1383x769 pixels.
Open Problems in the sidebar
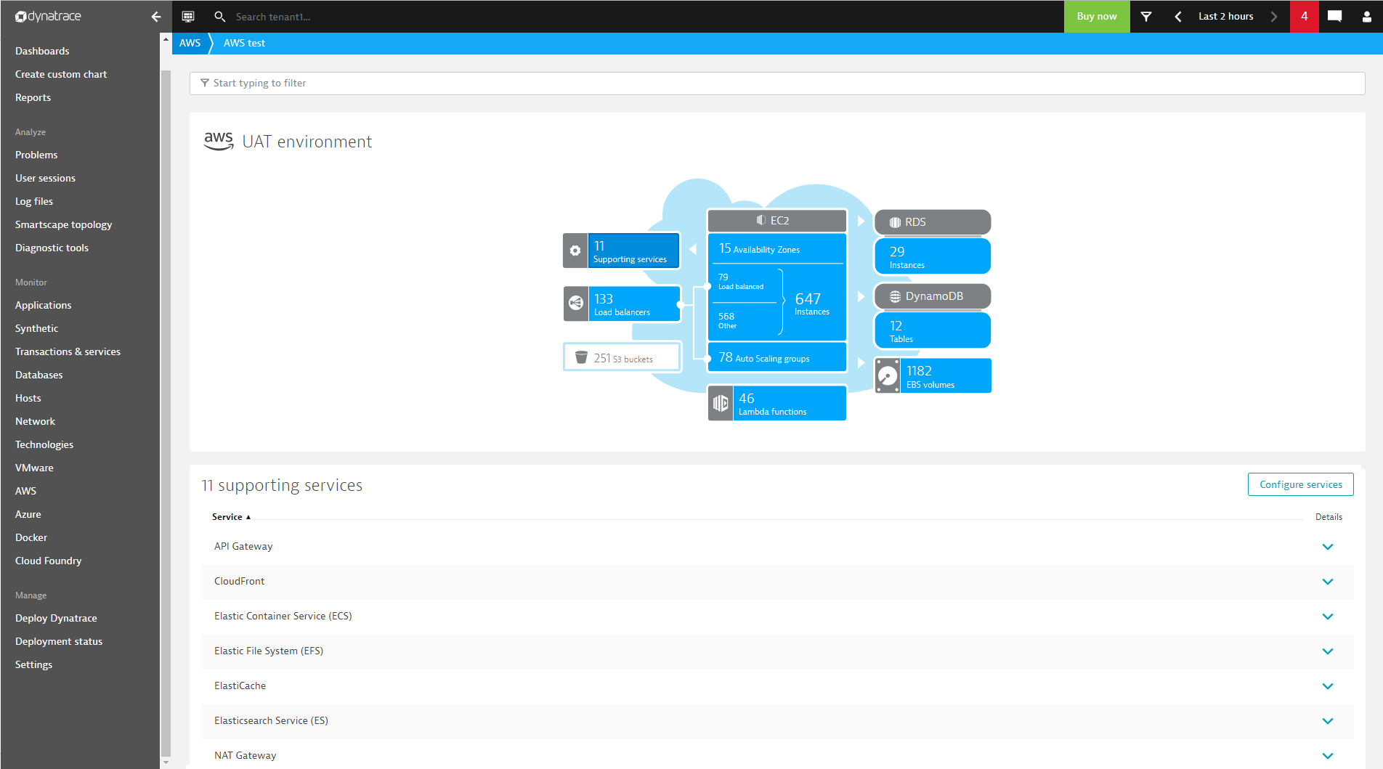pyautogui.click(x=36, y=155)
